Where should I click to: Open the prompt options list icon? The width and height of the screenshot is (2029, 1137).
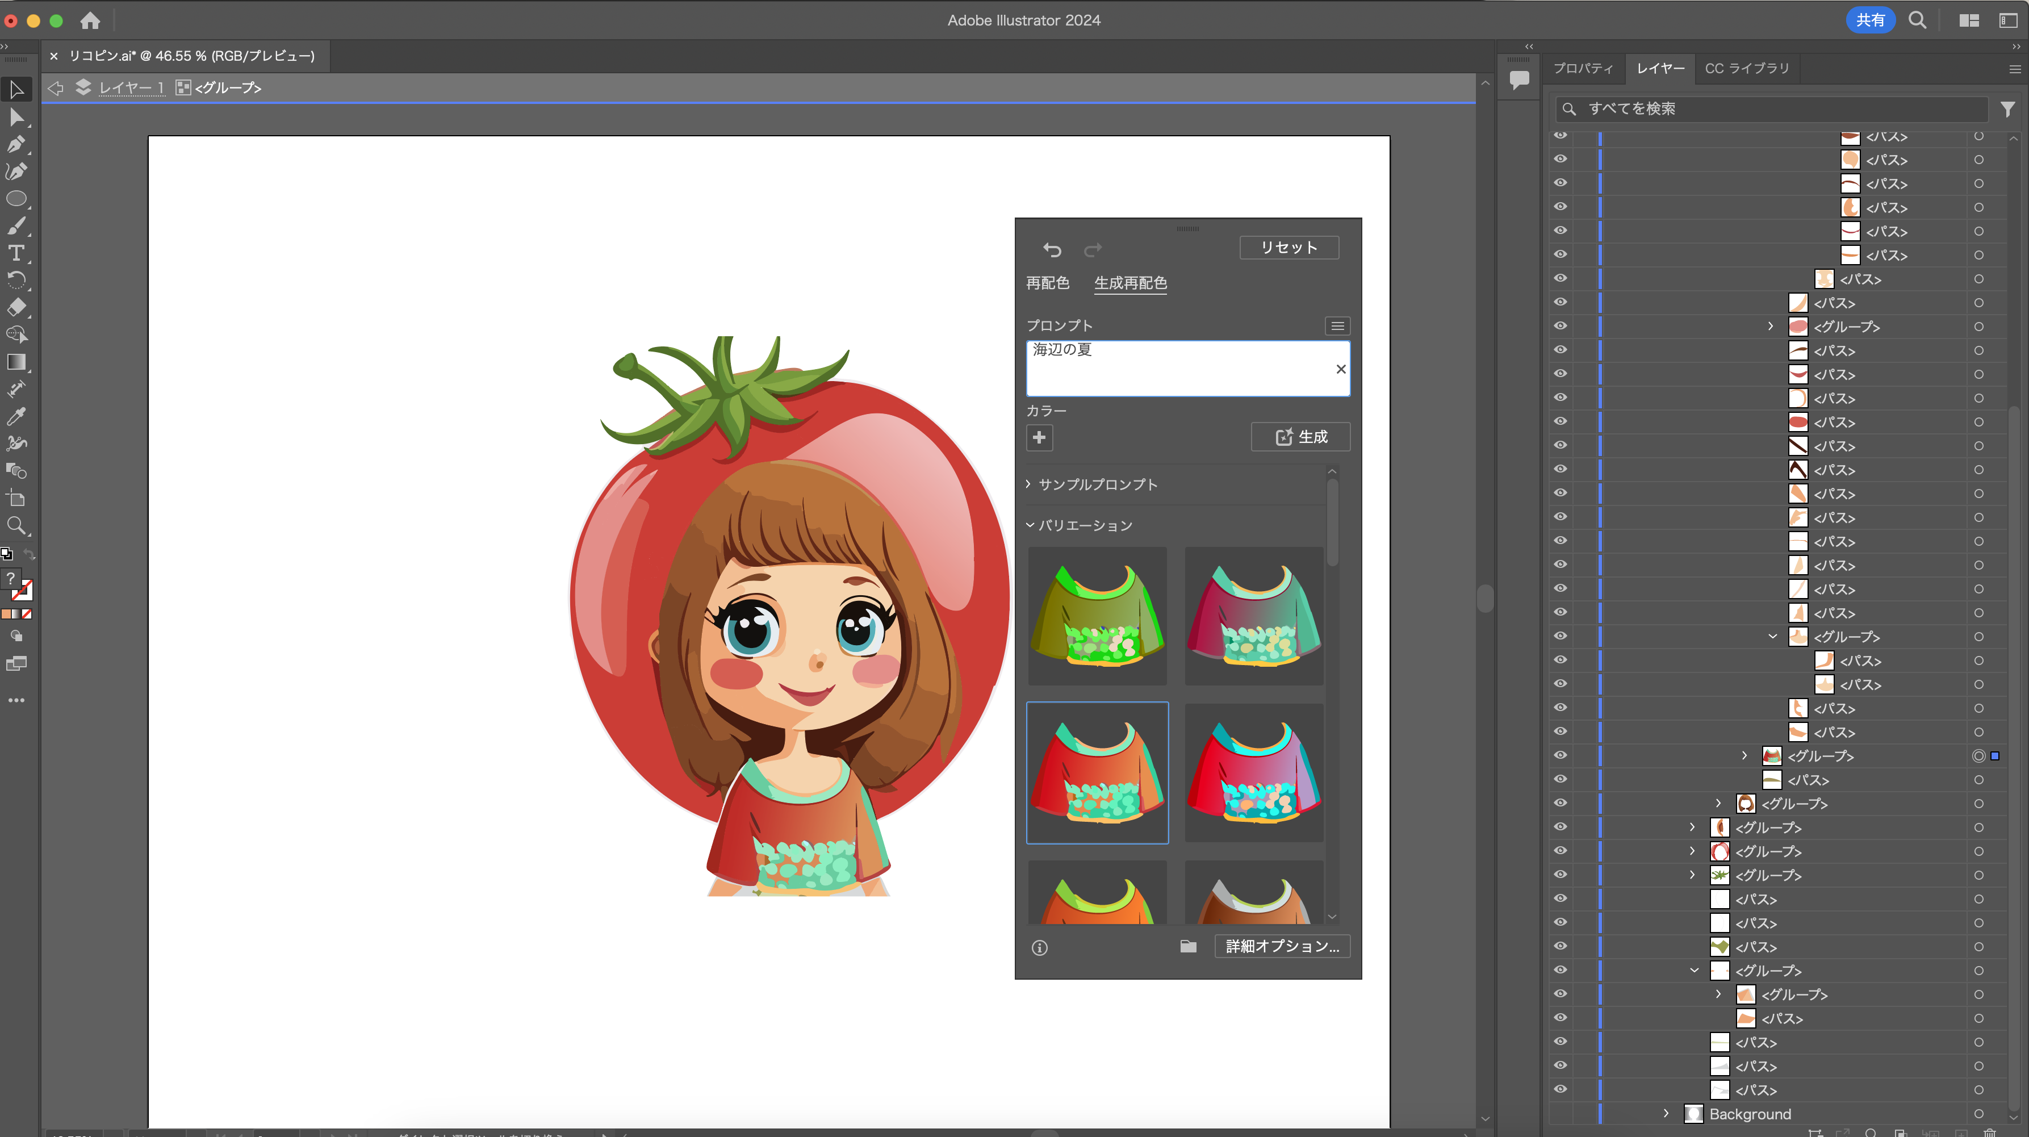pyautogui.click(x=1337, y=325)
